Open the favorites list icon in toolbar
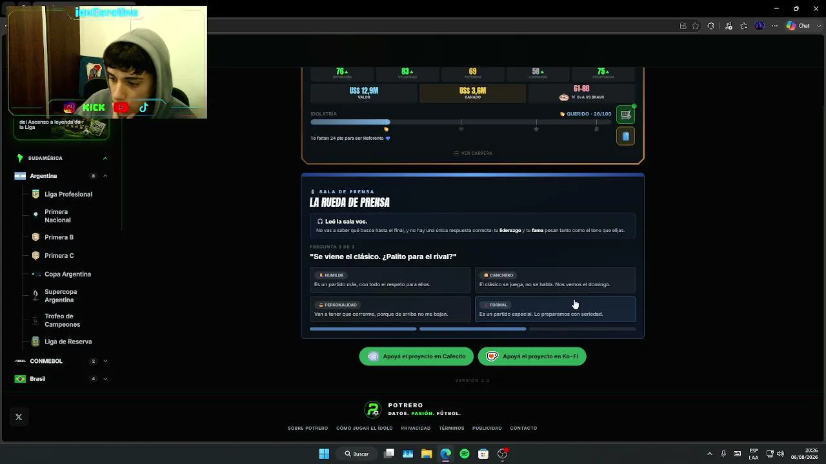The image size is (826, 464). (x=744, y=26)
